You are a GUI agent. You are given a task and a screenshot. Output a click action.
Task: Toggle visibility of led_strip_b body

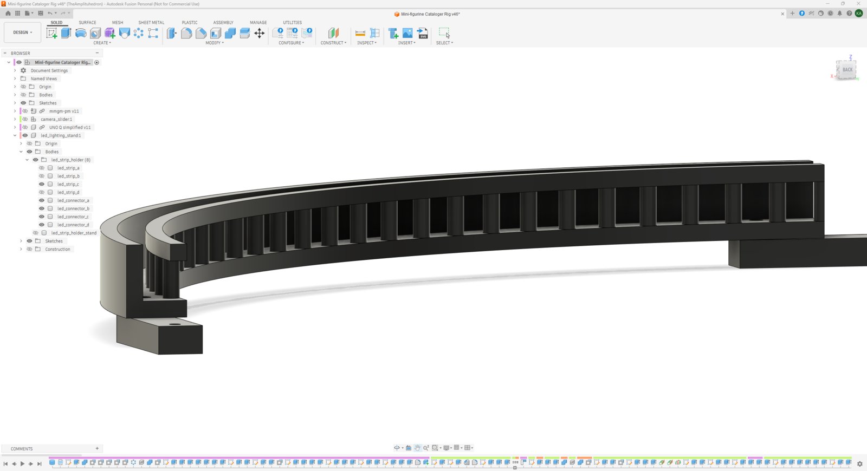coord(42,176)
